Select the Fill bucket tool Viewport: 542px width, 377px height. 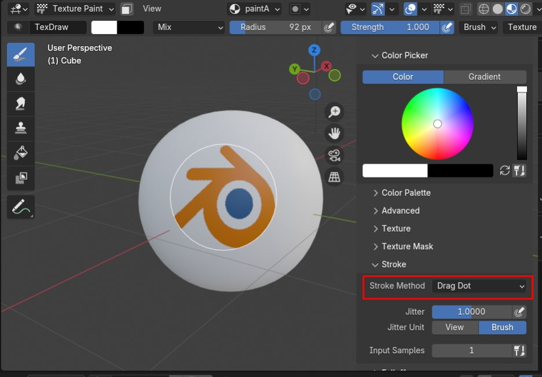21,153
